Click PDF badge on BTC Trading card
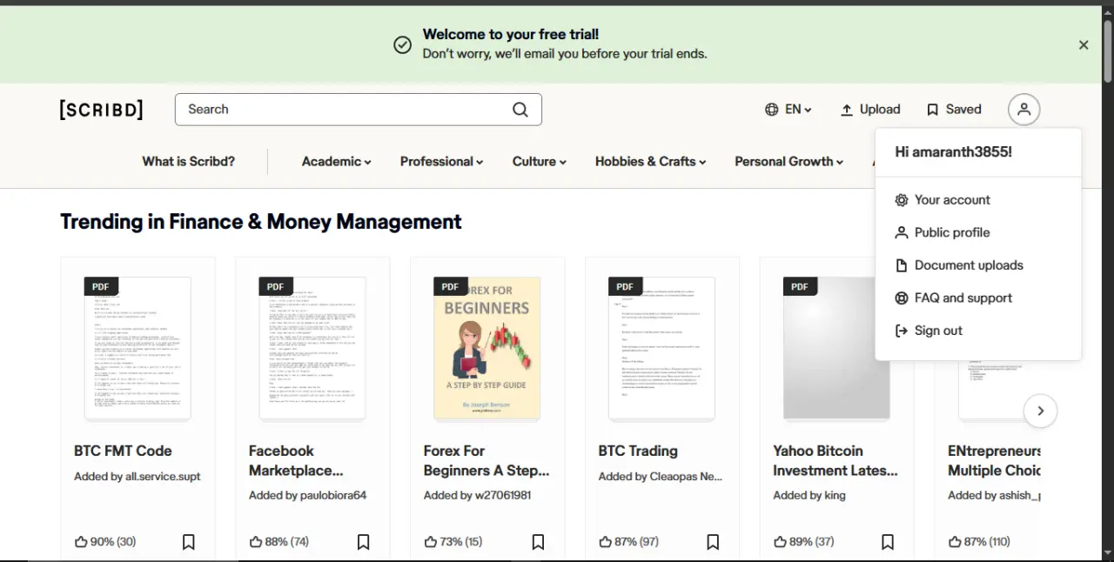Screen dimensions: 1114x562 click(625, 286)
